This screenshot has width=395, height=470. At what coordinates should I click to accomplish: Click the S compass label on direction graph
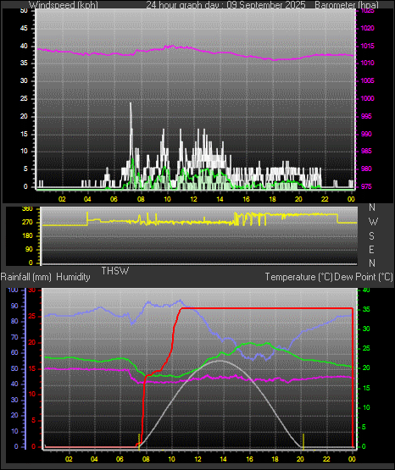(x=371, y=236)
